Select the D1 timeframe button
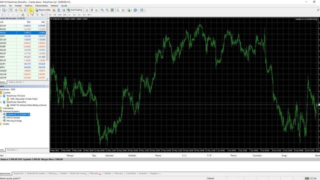The image size is (320, 180). 79,15
